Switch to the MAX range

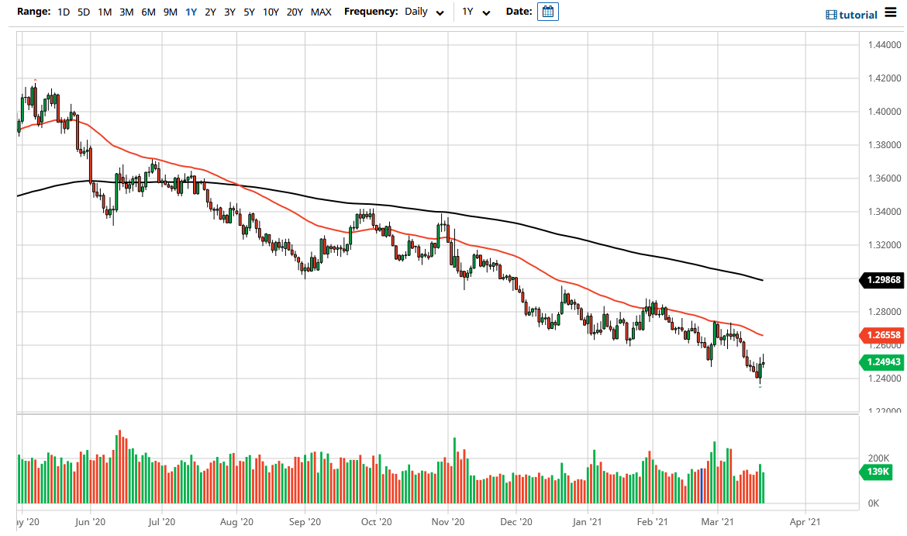[x=321, y=12]
